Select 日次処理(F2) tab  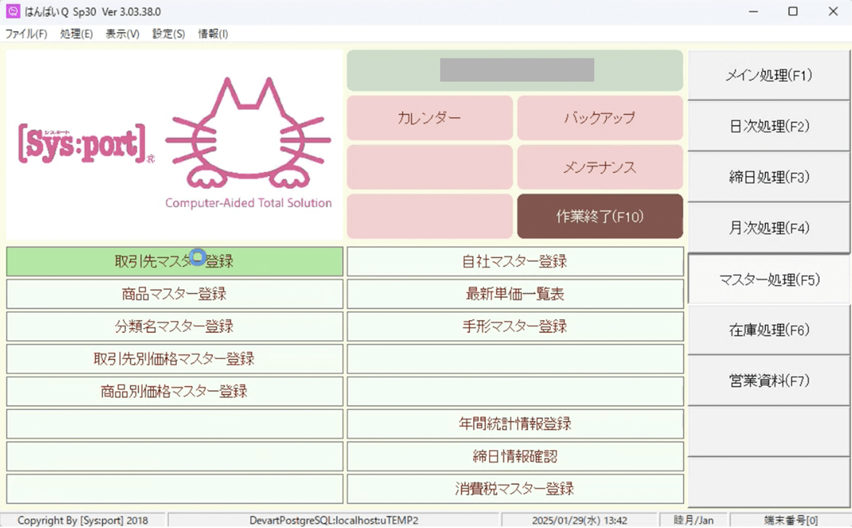pyautogui.click(x=769, y=126)
